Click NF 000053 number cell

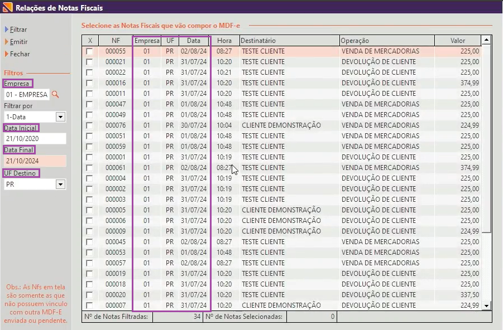[x=116, y=253]
